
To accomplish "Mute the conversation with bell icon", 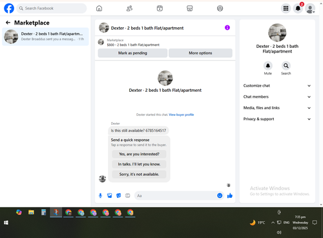I will pyautogui.click(x=268, y=66).
